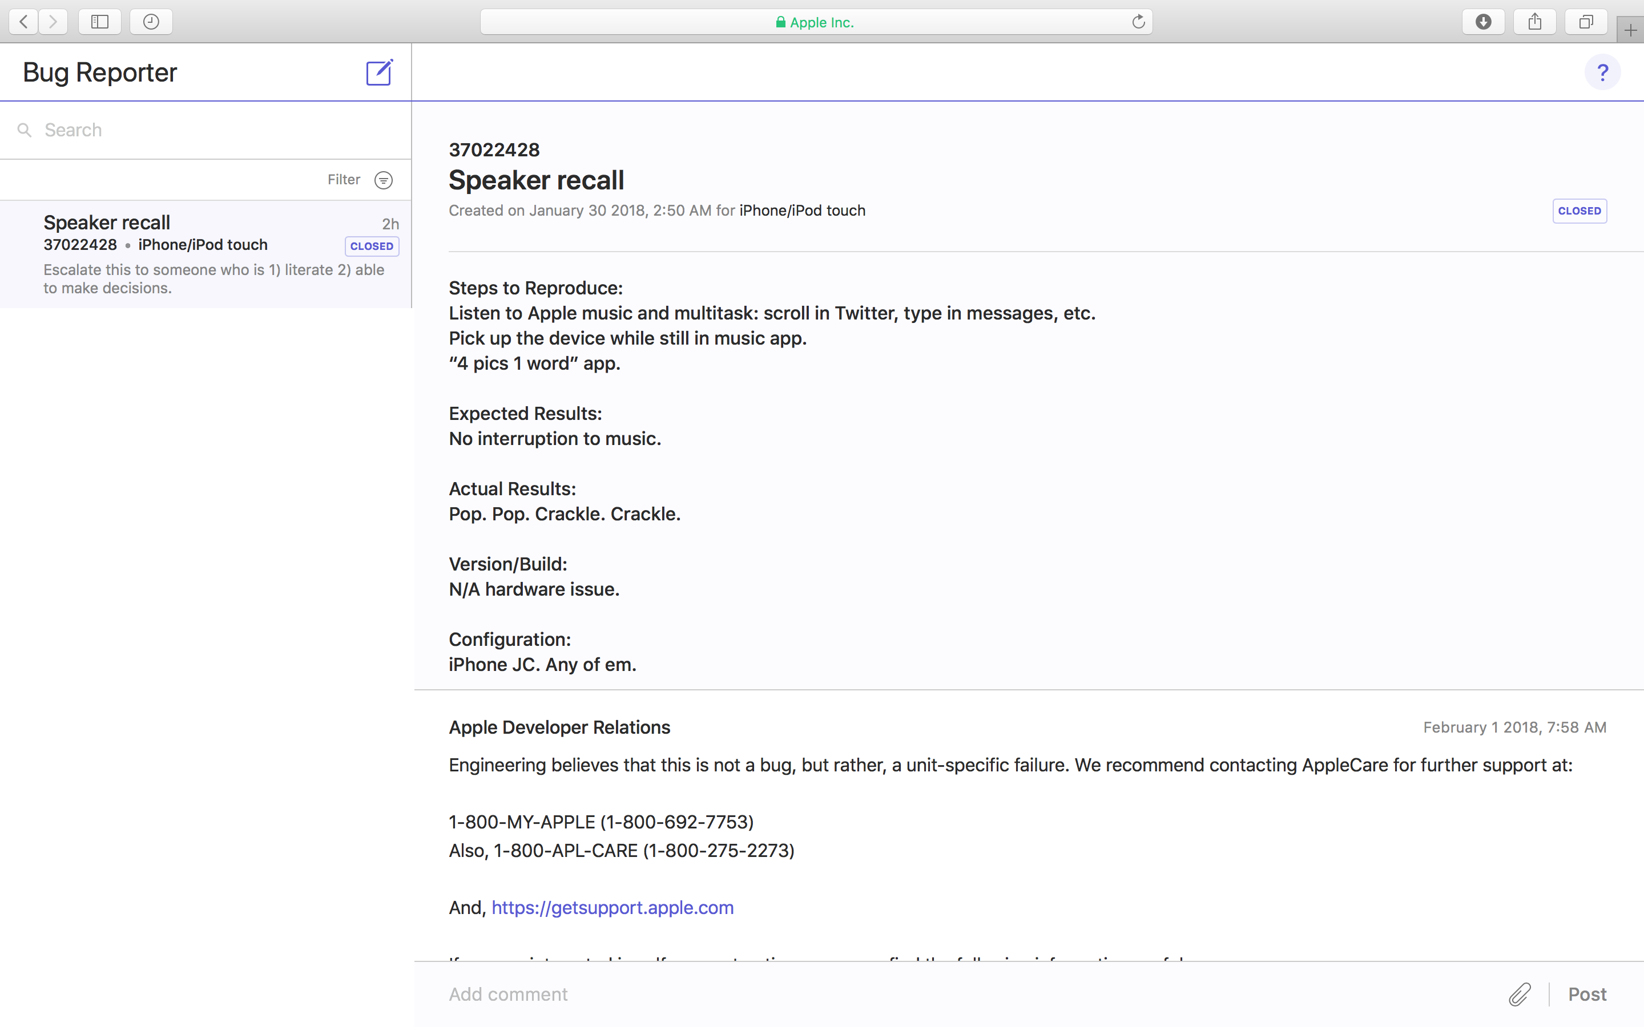The width and height of the screenshot is (1644, 1027).
Task: Click the Filter label
Action: click(344, 179)
